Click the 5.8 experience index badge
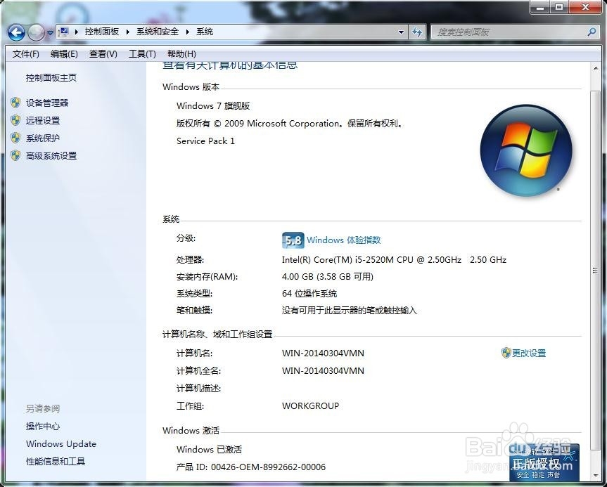This screenshot has height=487, width=607. (x=293, y=240)
